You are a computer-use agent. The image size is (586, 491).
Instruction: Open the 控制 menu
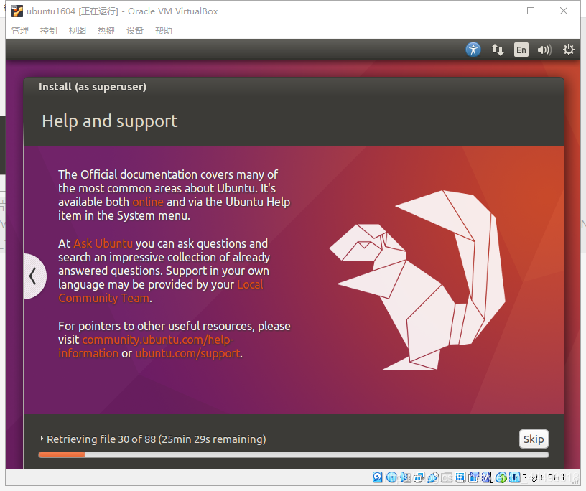click(49, 30)
